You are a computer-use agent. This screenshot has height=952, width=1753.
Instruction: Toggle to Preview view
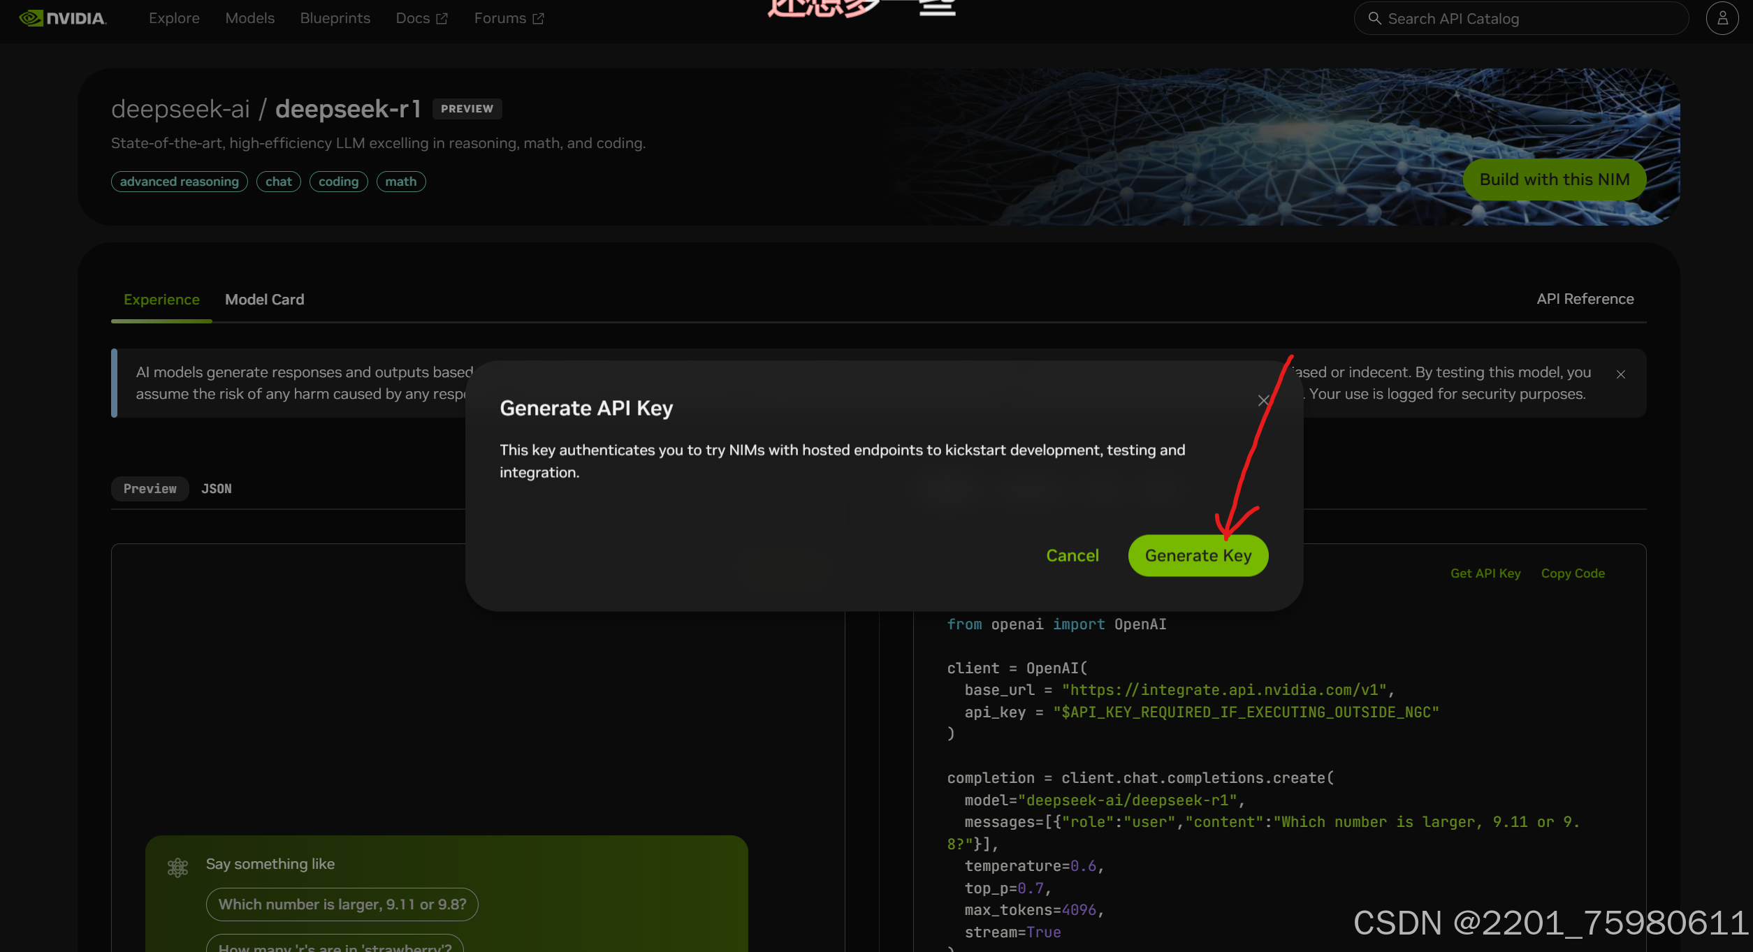[150, 489]
